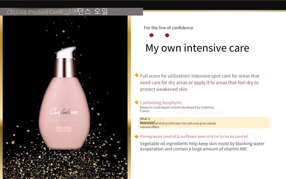
Task: Click 'Borpyrin crude liquid content developed by Cederma' text
Action: (x=177, y=109)
